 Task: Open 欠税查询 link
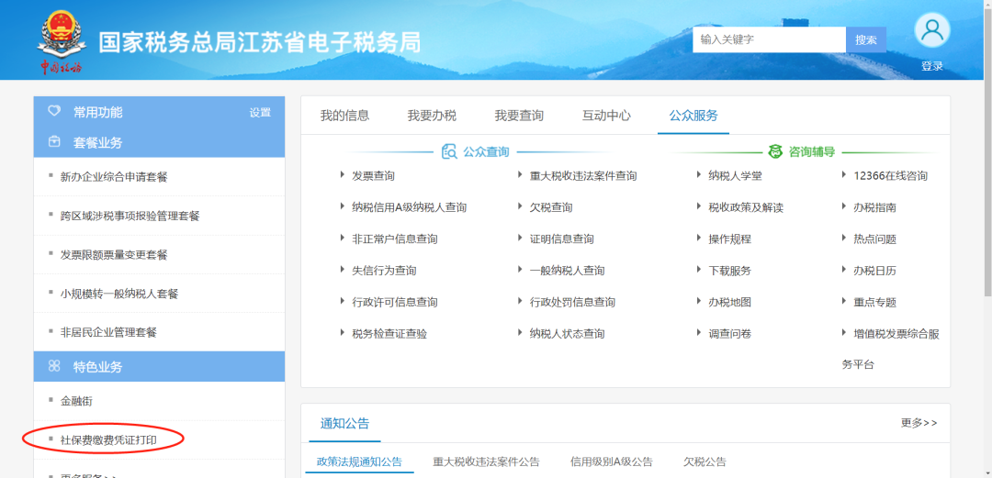[x=551, y=207]
